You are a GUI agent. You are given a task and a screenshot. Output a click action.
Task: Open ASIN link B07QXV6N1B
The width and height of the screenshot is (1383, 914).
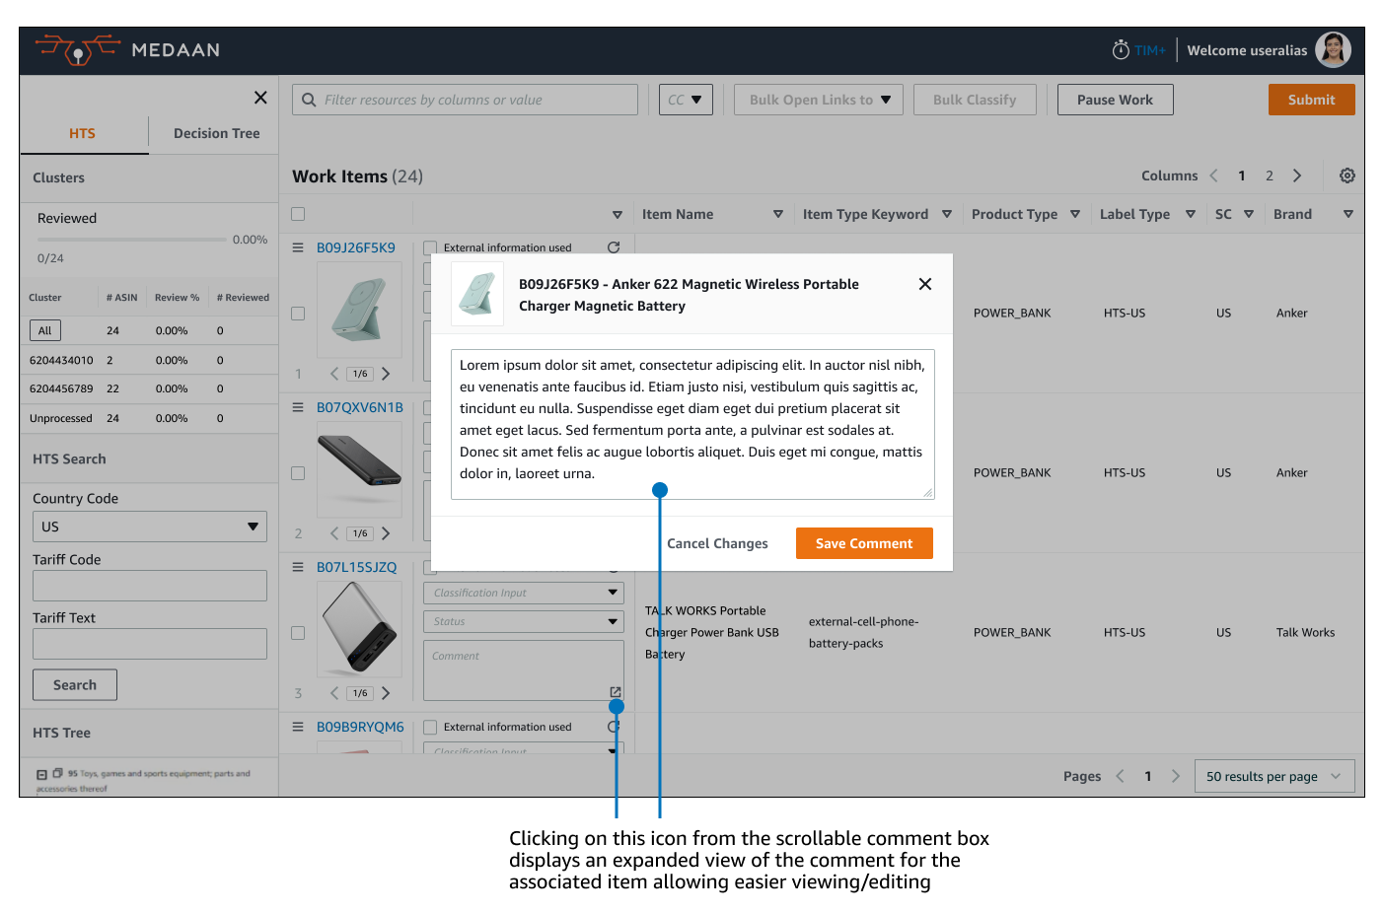click(x=360, y=407)
